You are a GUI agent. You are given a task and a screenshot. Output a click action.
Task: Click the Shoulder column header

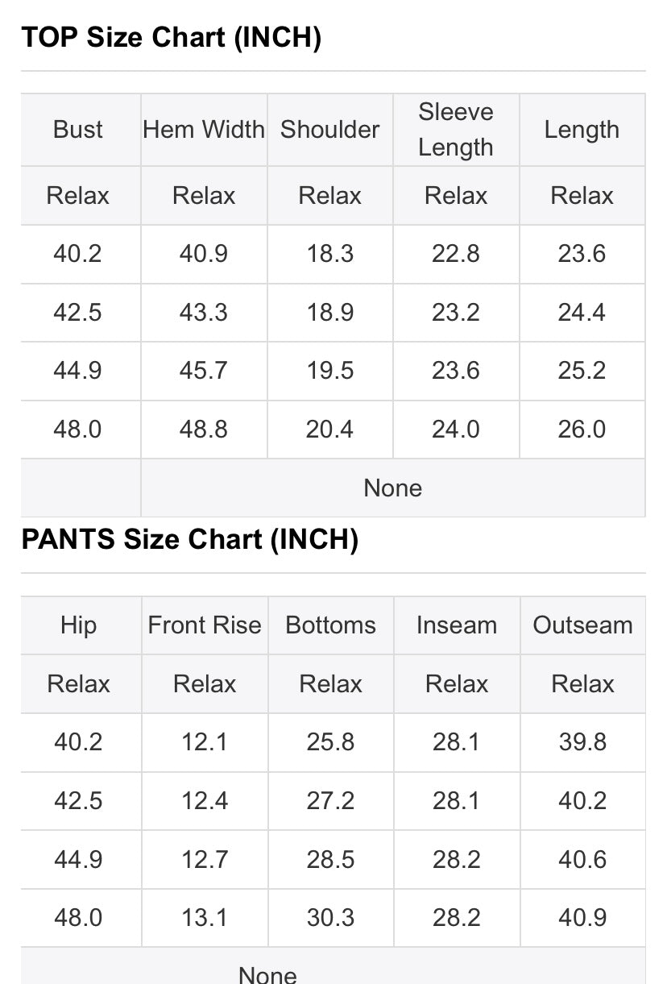point(329,130)
